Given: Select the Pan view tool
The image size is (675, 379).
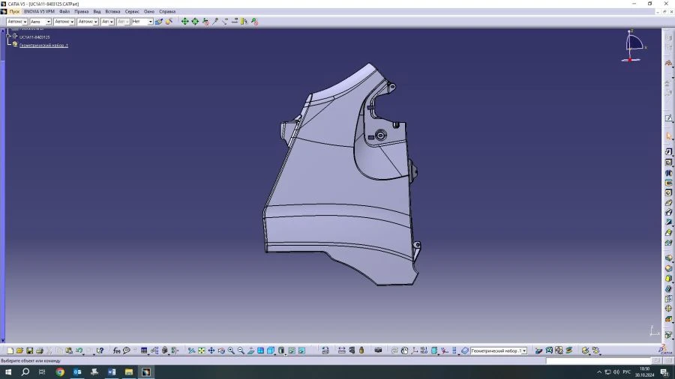Looking at the screenshot, I should (x=211, y=351).
